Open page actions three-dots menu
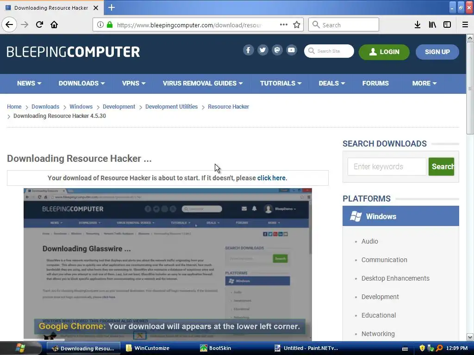The height and width of the screenshot is (355, 474). 284,25
